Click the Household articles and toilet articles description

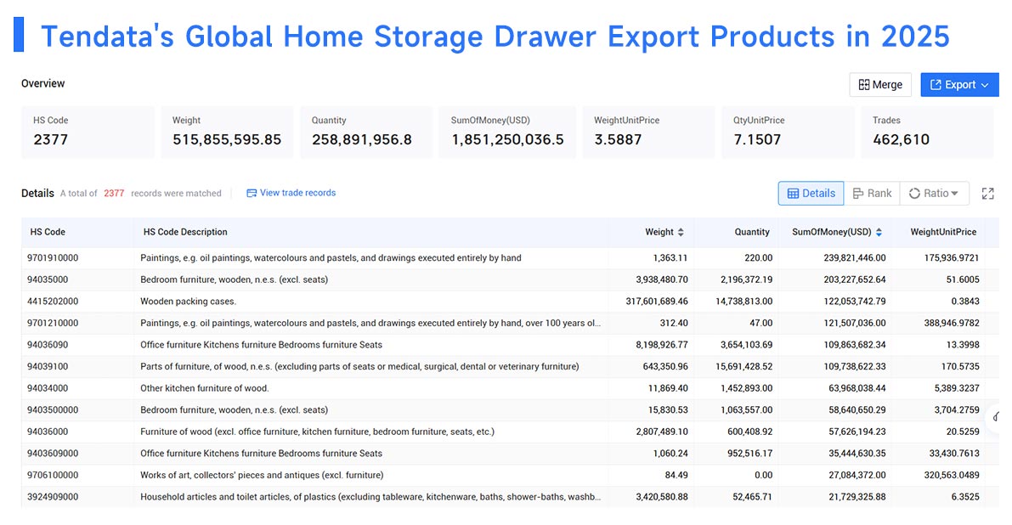tap(370, 497)
